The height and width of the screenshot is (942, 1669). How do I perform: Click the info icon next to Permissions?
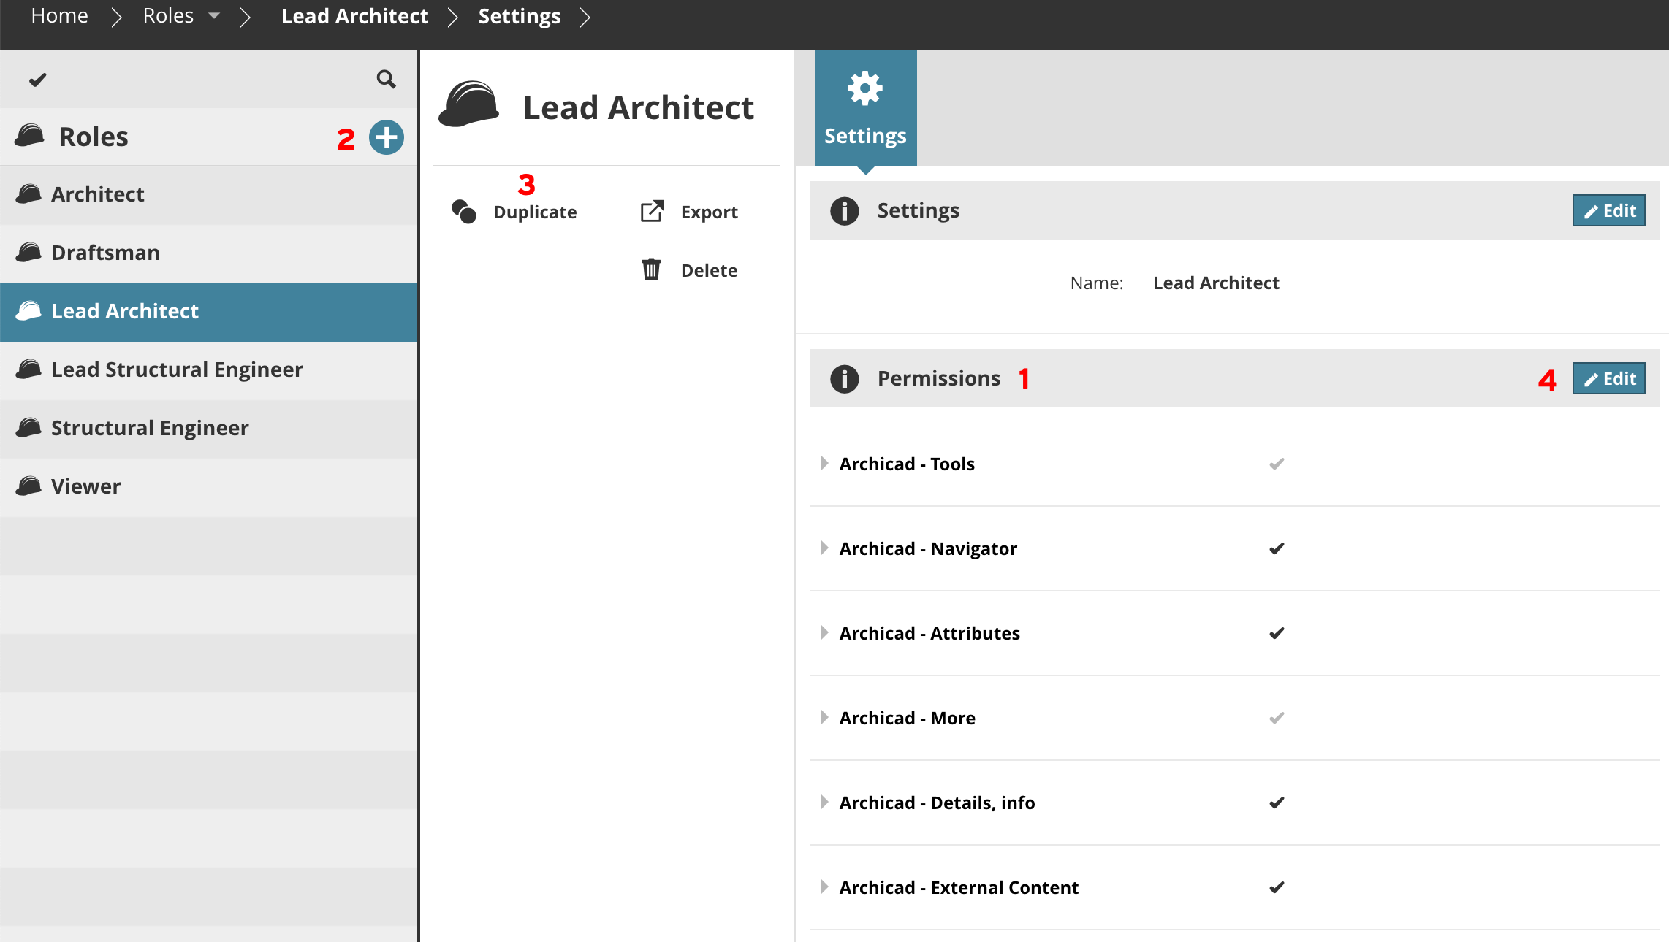pyautogui.click(x=844, y=379)
